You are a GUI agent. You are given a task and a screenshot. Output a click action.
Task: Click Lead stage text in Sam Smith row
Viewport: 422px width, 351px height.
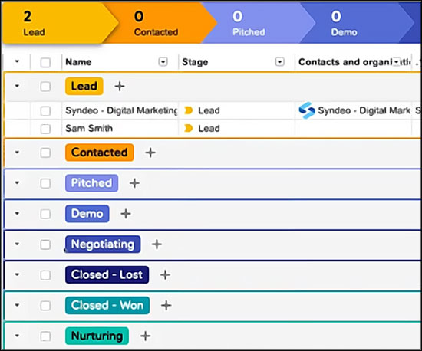(209, 129)
